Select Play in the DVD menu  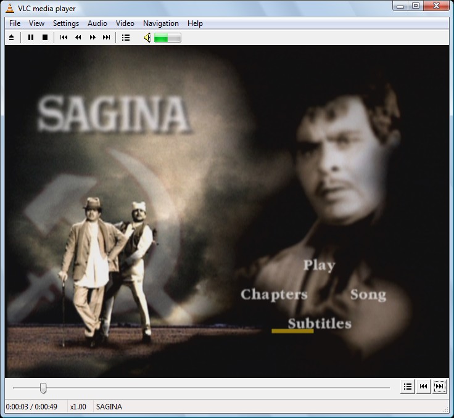point(320,266)
